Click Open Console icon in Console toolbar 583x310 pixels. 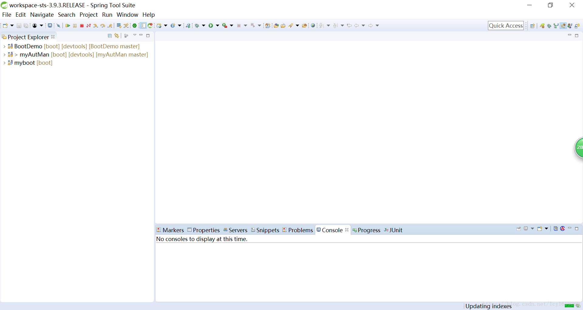[540, 229]
